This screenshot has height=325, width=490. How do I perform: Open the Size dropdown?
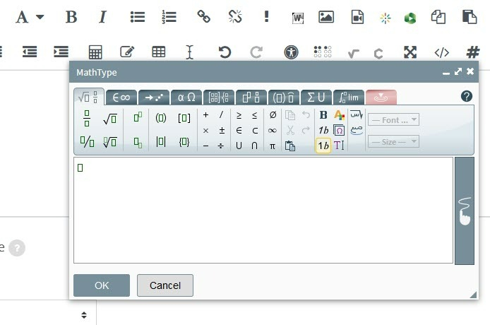393,142
